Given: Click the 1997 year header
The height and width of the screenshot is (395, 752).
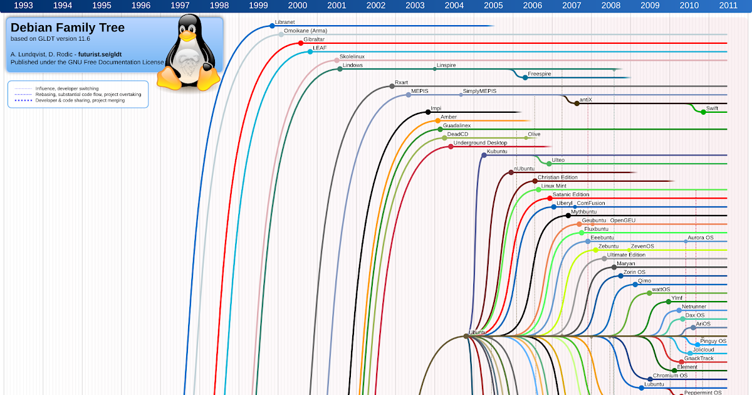Looking at the screenshot, I should 180,6.
